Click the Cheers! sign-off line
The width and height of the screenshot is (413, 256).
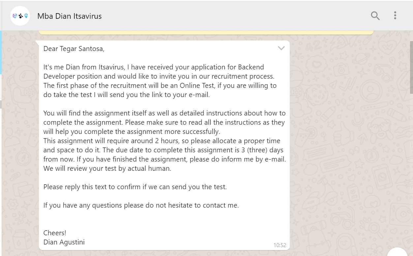tap(55, 233)
